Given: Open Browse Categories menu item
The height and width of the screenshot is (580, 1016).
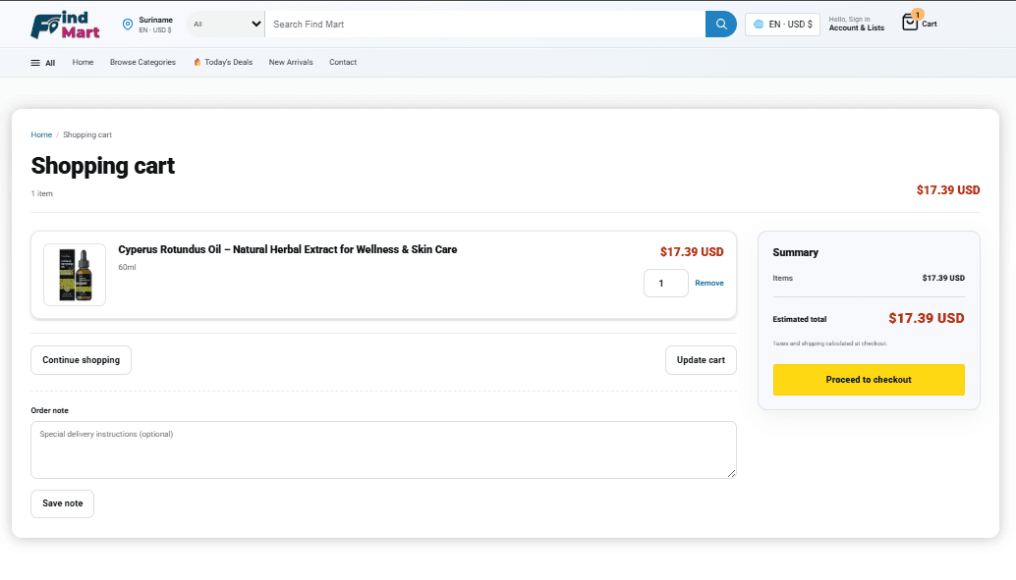Looking at the screenshot, I should [142, 62].
